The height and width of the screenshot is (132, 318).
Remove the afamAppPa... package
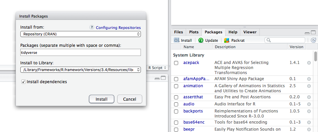click(309, 79)
